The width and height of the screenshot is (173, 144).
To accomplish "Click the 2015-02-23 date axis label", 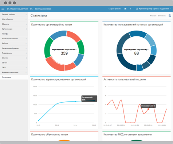I will pos(135,125).
